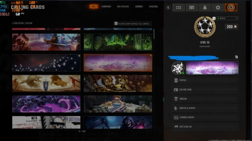
Task: Open the grid menu icon
Action: click(179, 8)
